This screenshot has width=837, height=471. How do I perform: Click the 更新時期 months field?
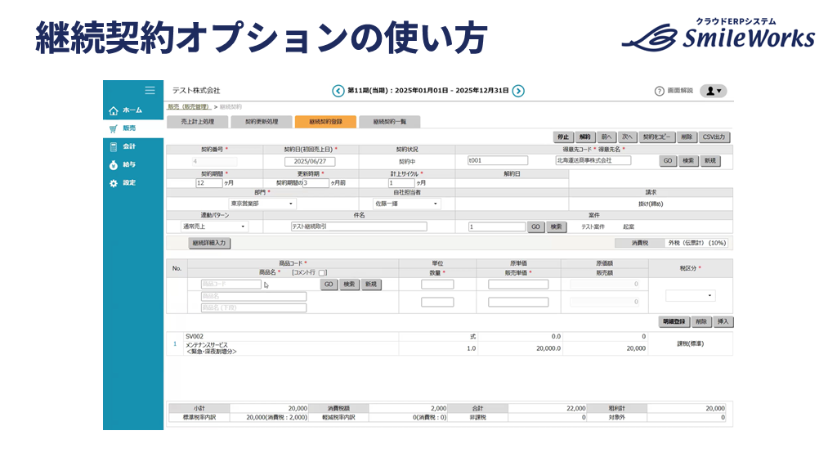click(316, 182)
